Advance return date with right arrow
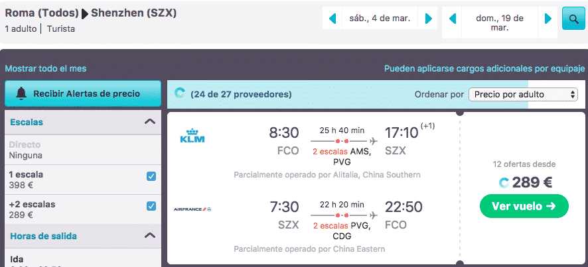The height and width of the screenshot is (267, 588). point(548,18)
